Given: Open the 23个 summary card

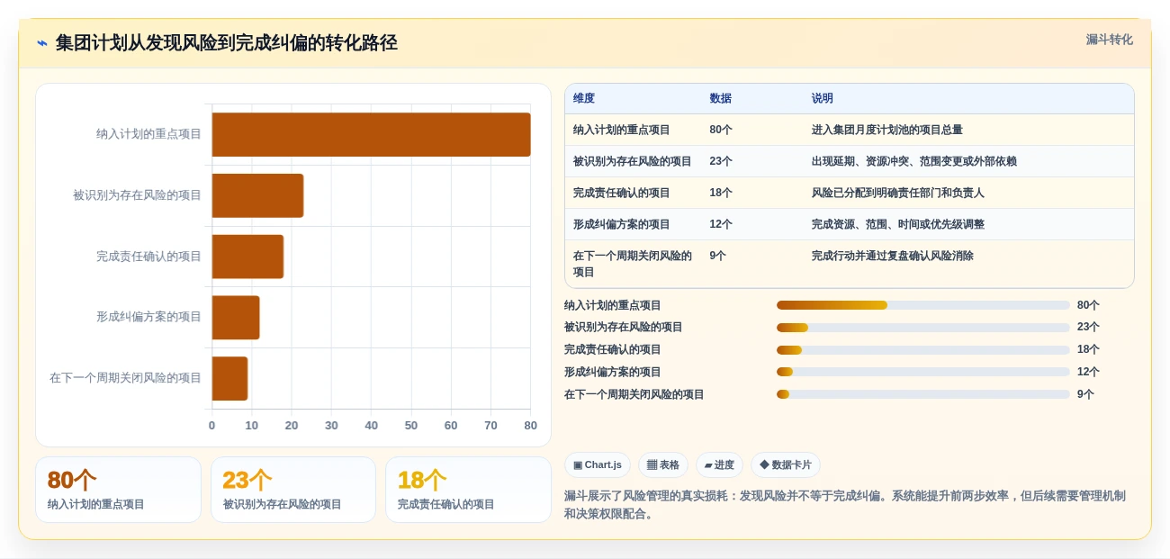Looking at the screenshot, I should coord(293,490).
